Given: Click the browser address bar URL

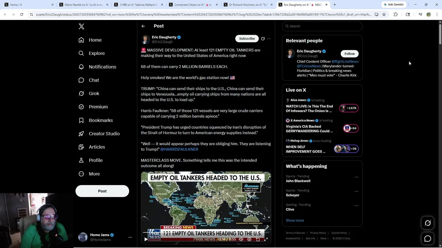Looking at the screenshot, I should click(203, 14).
